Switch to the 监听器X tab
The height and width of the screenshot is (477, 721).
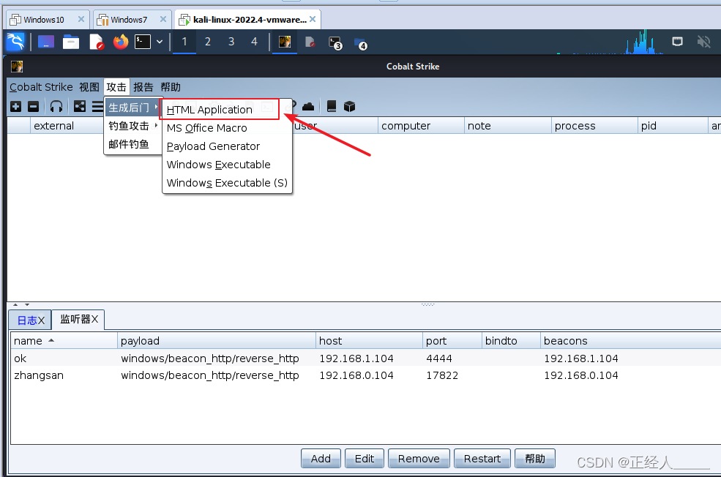pyautogui.click(x=78, y=320)
